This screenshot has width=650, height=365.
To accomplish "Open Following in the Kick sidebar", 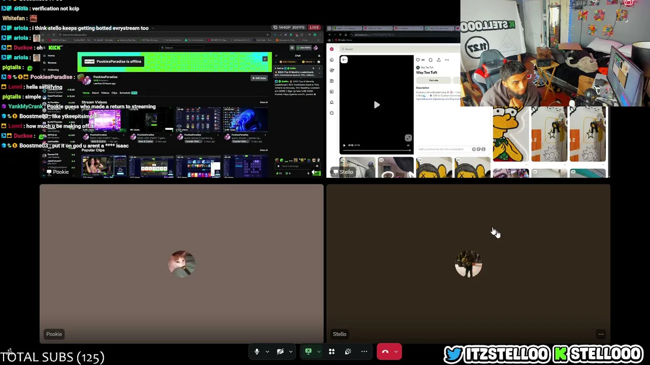I will tap(53, 70).
